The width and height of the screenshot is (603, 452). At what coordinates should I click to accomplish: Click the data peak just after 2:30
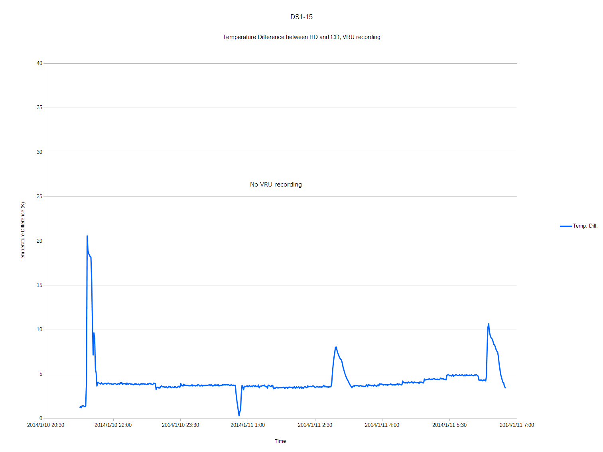(x=336, y=347)
